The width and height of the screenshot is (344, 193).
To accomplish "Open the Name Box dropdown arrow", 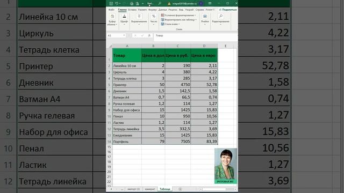I will pyautogui.click(x=124, y=35).
